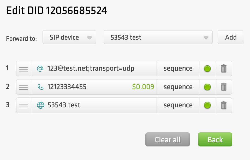Image resolution: width=250 pixels, height=160 pixels.
Task: Grab drag handle of row 1
Action: click(x=23, y=69)
